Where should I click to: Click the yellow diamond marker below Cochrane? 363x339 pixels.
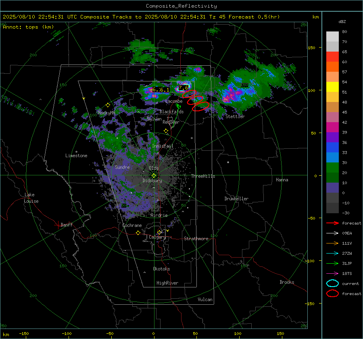coord(138,233)
